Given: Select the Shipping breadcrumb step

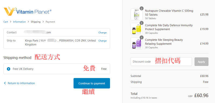Looking at the screenshot, I should 36,22.
